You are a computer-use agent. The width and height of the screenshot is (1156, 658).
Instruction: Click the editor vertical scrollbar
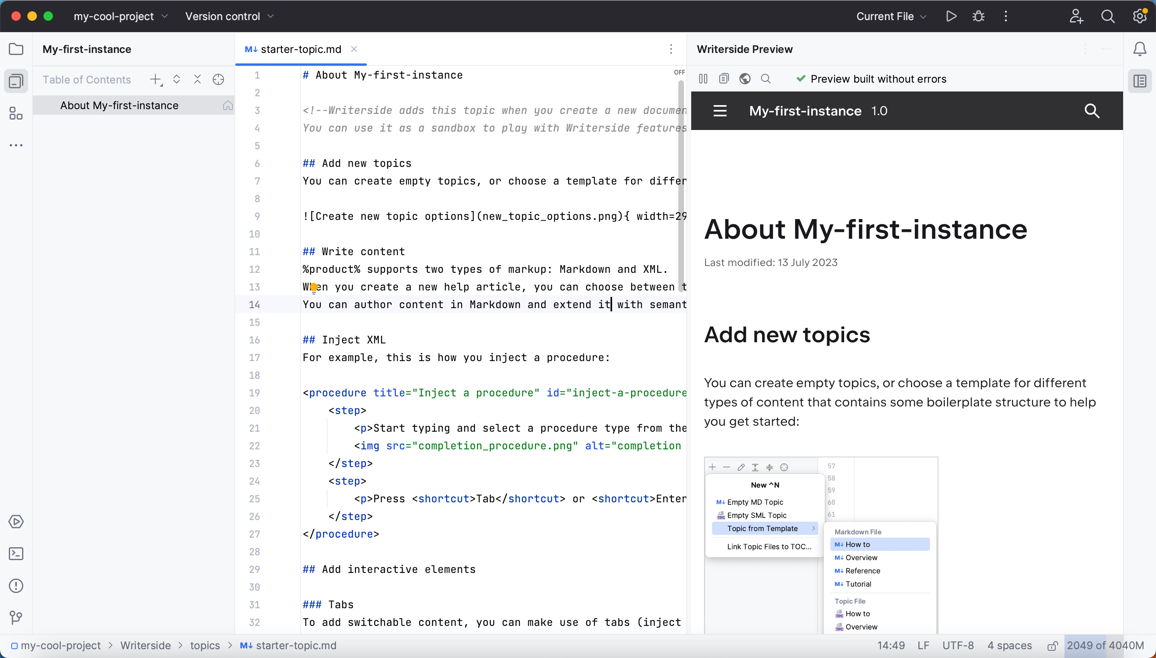[681, 185]
